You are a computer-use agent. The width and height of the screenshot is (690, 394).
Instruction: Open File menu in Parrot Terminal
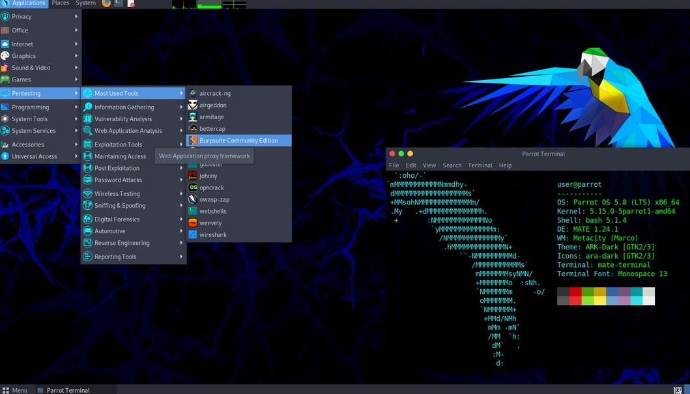[x=394, y=165]
